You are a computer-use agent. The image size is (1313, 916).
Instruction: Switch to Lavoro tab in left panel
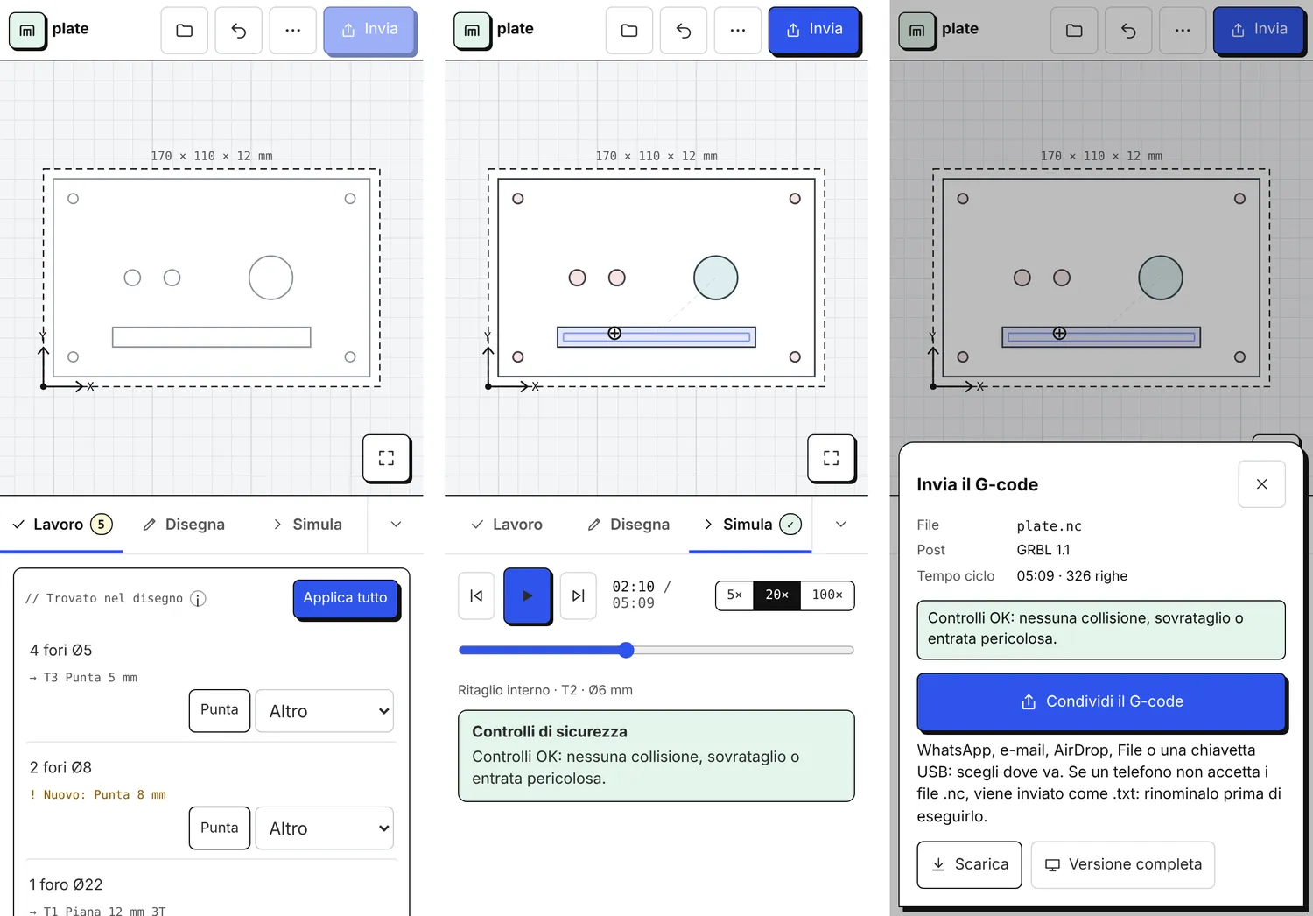click(x=61, y=525)
